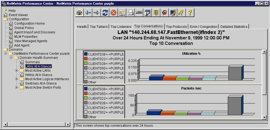
Task: Go forward with the right arrow icon
Action: coord(96,13)
